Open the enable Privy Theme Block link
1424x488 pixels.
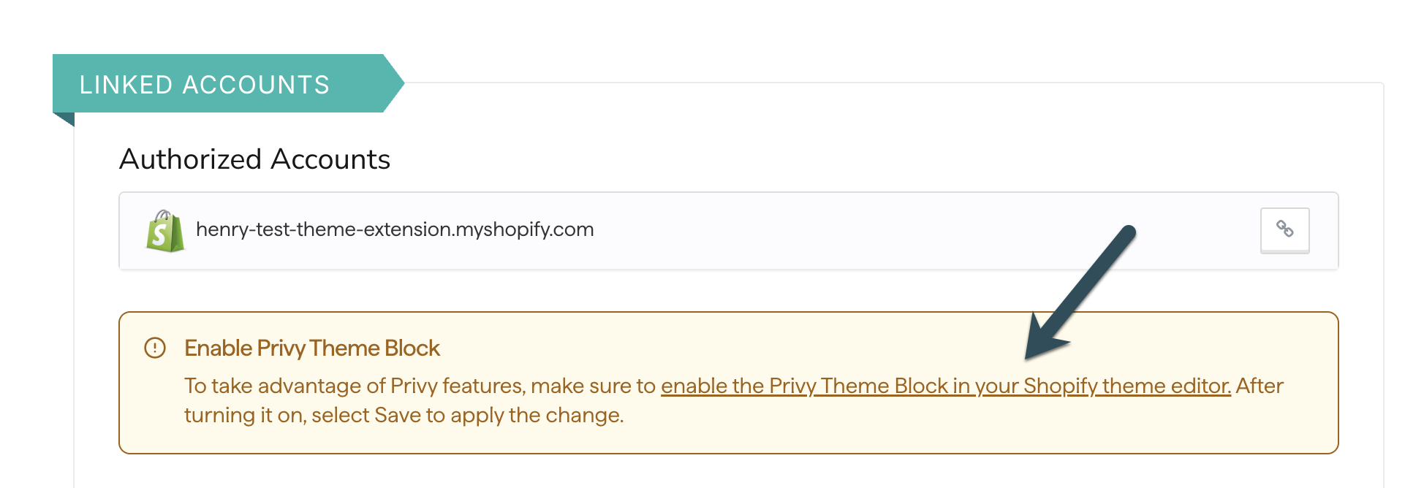point(946,386)
